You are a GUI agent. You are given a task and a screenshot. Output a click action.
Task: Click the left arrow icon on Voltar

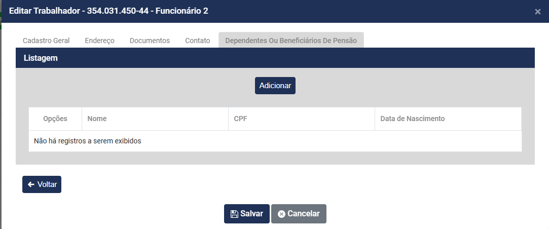click(x=31, y=184)
